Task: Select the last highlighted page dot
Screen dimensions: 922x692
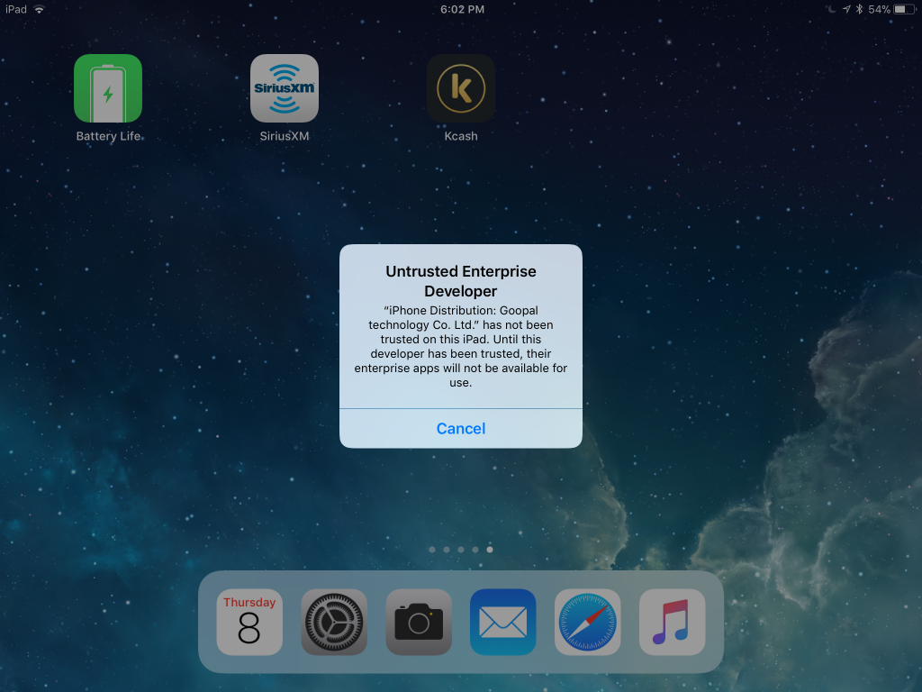Action: pyautogui.click(x=490, y=549)
